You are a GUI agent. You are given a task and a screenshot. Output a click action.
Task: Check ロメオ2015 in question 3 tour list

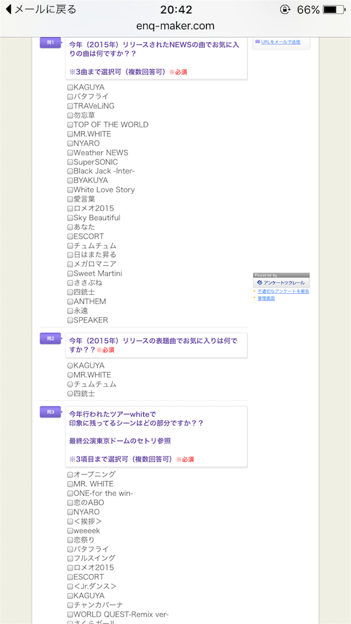[x=70, y=568]
